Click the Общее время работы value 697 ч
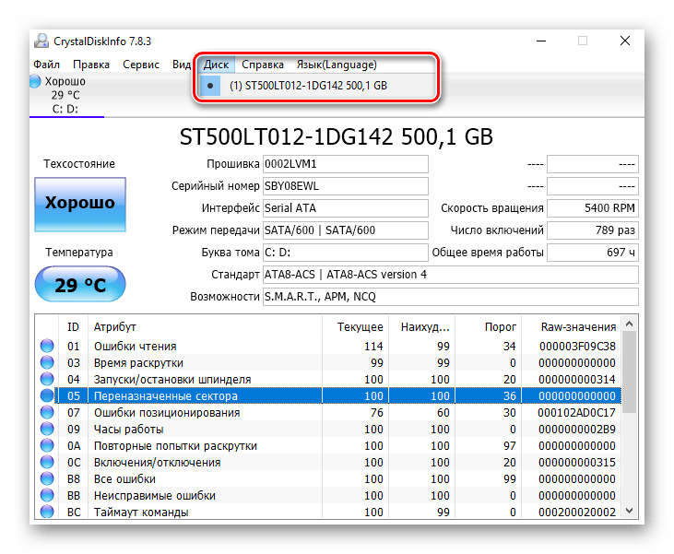 tap(593, 253)
